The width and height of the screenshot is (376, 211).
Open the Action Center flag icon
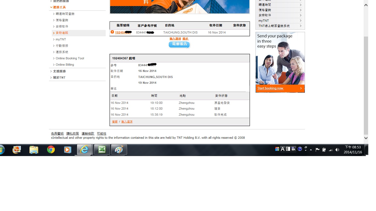[x=317, y=150]
